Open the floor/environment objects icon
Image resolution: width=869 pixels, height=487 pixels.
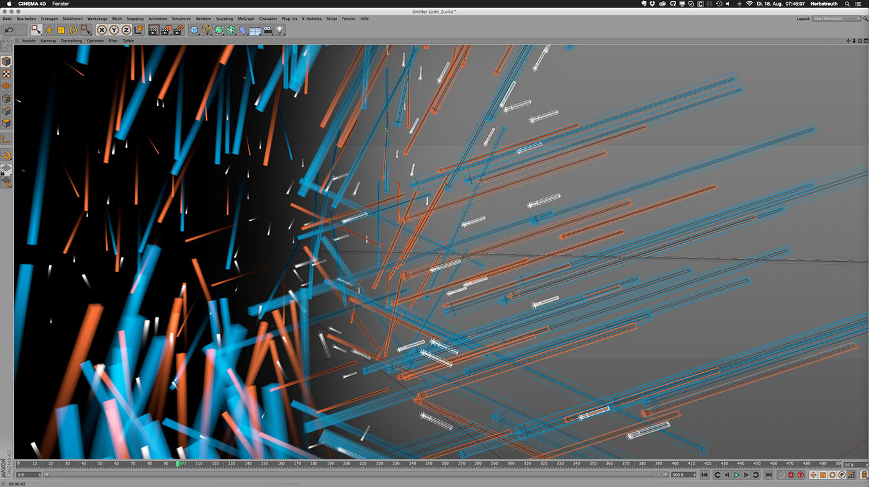255,30
